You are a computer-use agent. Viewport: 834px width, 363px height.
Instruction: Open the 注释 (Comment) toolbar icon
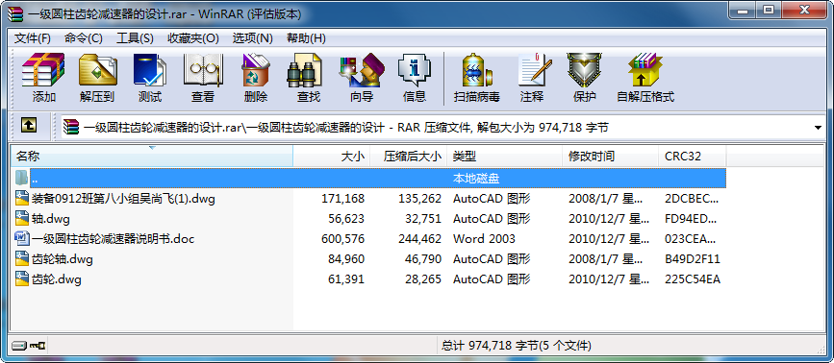tap(532, 78)
